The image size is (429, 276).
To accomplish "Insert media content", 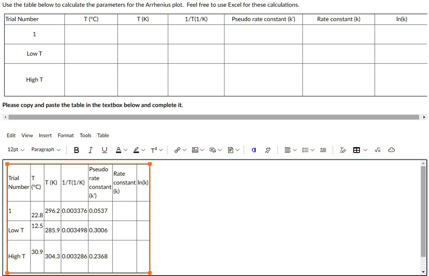I will coord(212,150).
